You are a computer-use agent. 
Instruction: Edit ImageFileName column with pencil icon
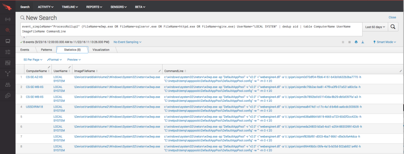160,71
